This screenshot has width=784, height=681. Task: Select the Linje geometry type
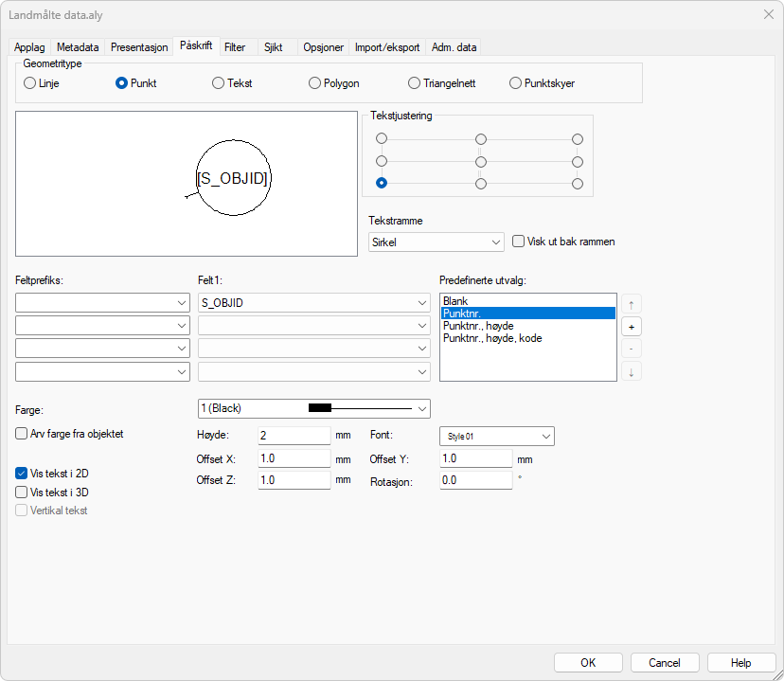coord(29,83)
